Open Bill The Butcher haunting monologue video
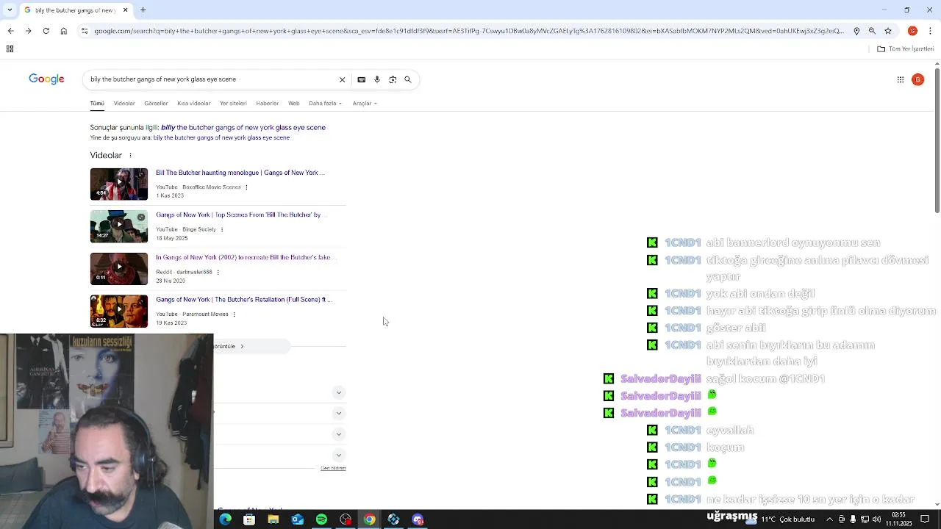Image resolution: width=941 pixels, height=529 pixels. pyautogui.click(x=240, y=173)
